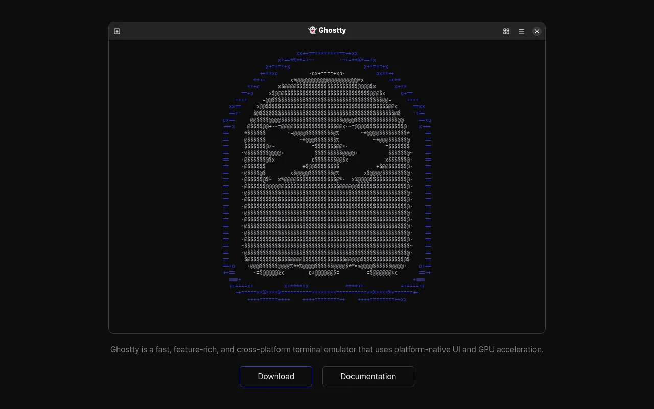
Task: Click the Download button
Action: tap(276, 376)
